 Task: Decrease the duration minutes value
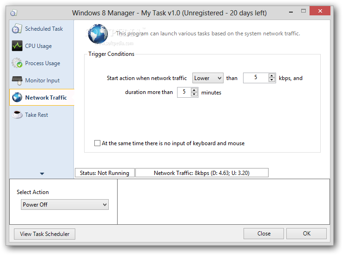click(x=194, y=94)
